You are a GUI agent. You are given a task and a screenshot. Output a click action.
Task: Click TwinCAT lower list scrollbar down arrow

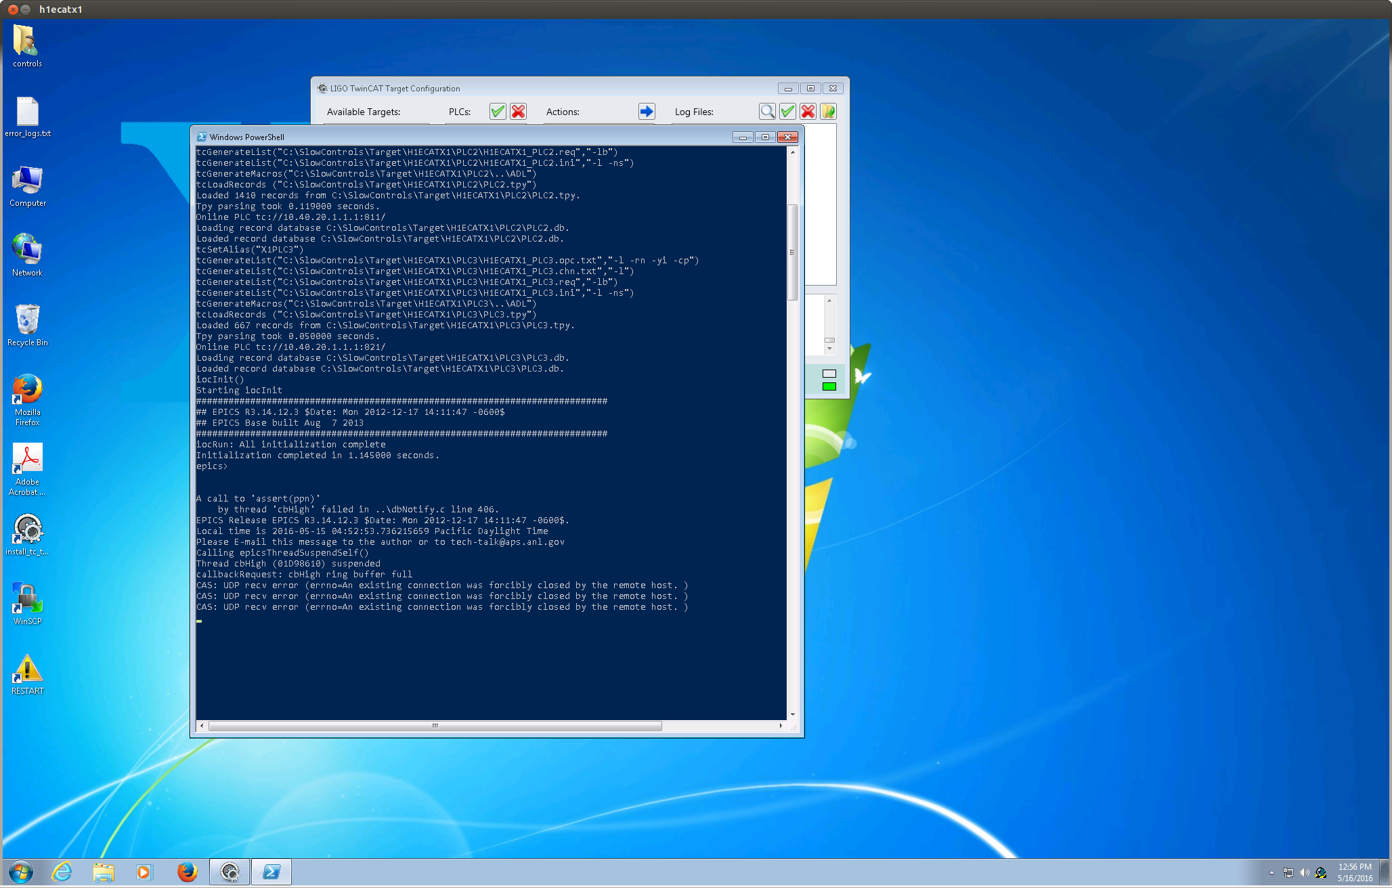point(829,349)
